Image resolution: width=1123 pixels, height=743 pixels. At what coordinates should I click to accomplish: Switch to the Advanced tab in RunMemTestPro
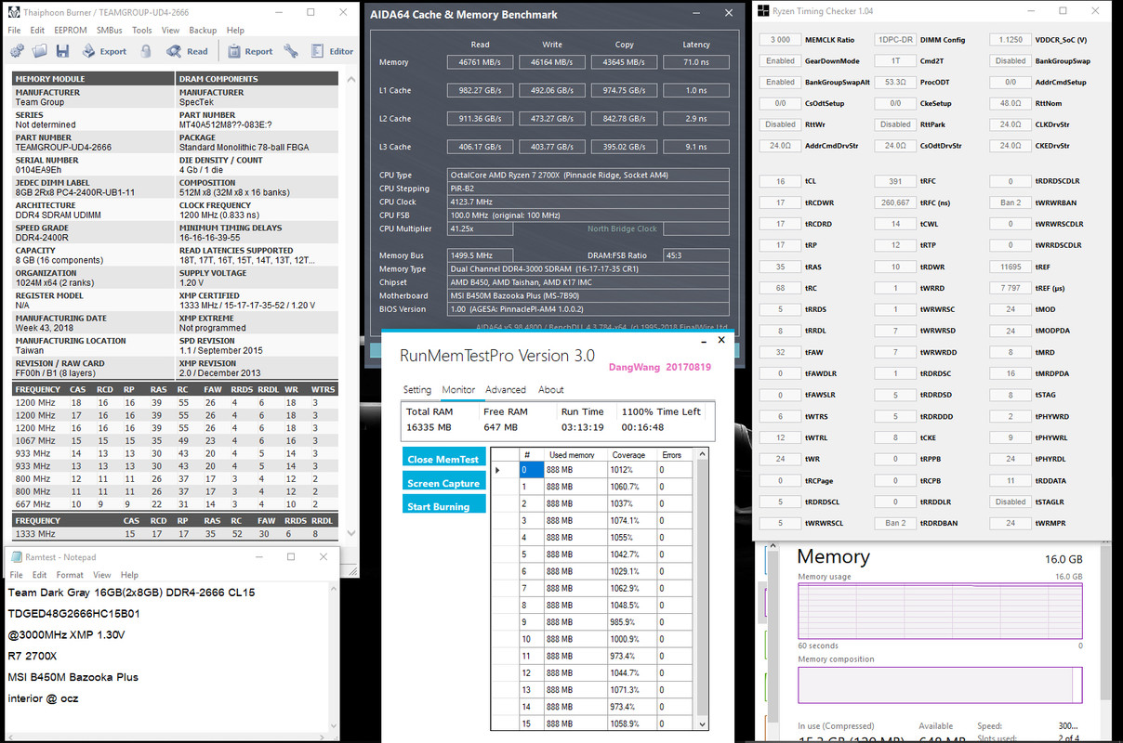506,390
